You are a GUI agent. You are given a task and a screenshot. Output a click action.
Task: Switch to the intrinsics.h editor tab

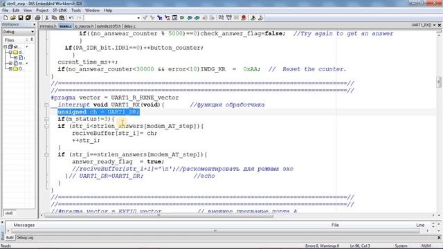48,26
